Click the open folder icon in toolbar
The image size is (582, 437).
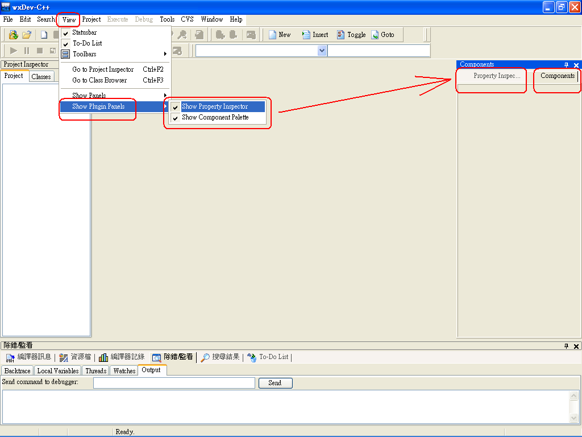27,35
